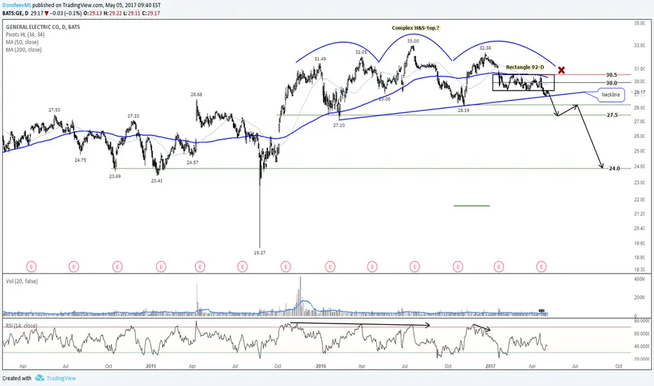Click the BATS:GE, D symbol header text
The width and height of the screenshot is (654, 386).
15,13
